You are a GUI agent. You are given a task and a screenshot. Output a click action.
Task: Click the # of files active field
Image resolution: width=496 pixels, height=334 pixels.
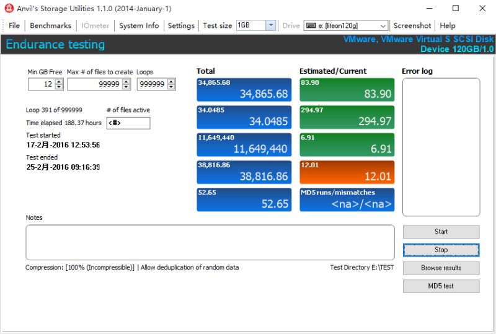point(128,123)
